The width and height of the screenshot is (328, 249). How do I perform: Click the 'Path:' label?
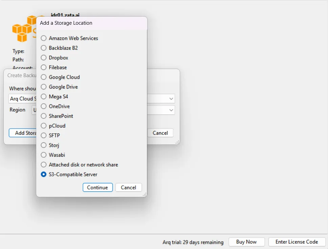point(18,60)
